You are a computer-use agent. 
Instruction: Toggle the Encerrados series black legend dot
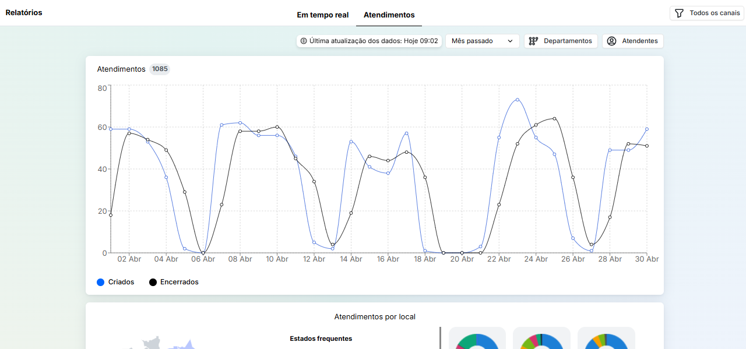[153, 283]
